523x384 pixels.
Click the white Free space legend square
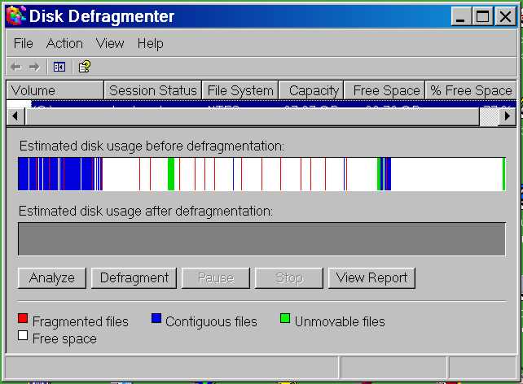23,336
